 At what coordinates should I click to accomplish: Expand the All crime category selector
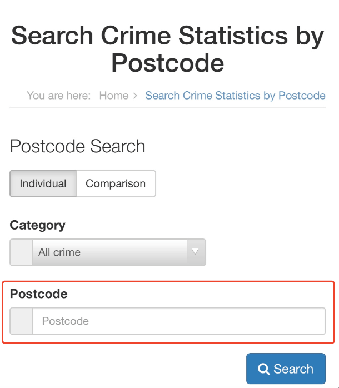pos(111,252)
